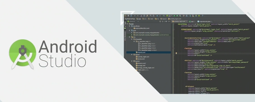The width and height of the screenshot is (255, 102).
Task: Select styles.xml (v21) in project tree
Action: tap(142, 70)
